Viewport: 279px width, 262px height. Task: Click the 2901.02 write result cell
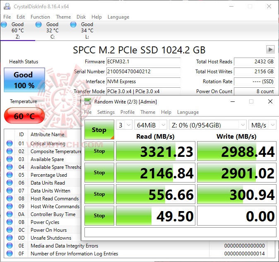pyautogui.click(x=237, y=173)
